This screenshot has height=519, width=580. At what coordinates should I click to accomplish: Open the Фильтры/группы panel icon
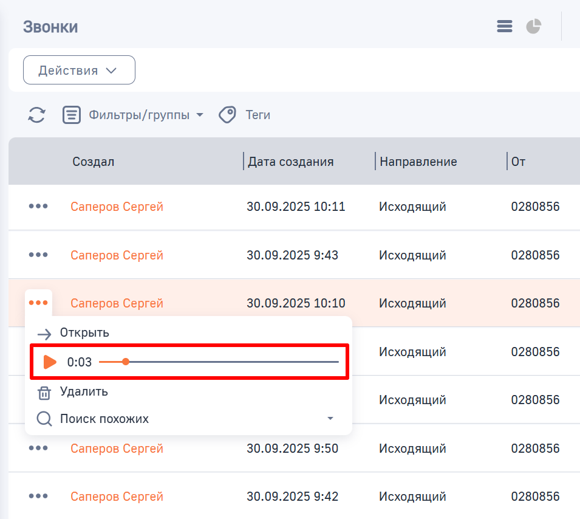click(72, 115)
